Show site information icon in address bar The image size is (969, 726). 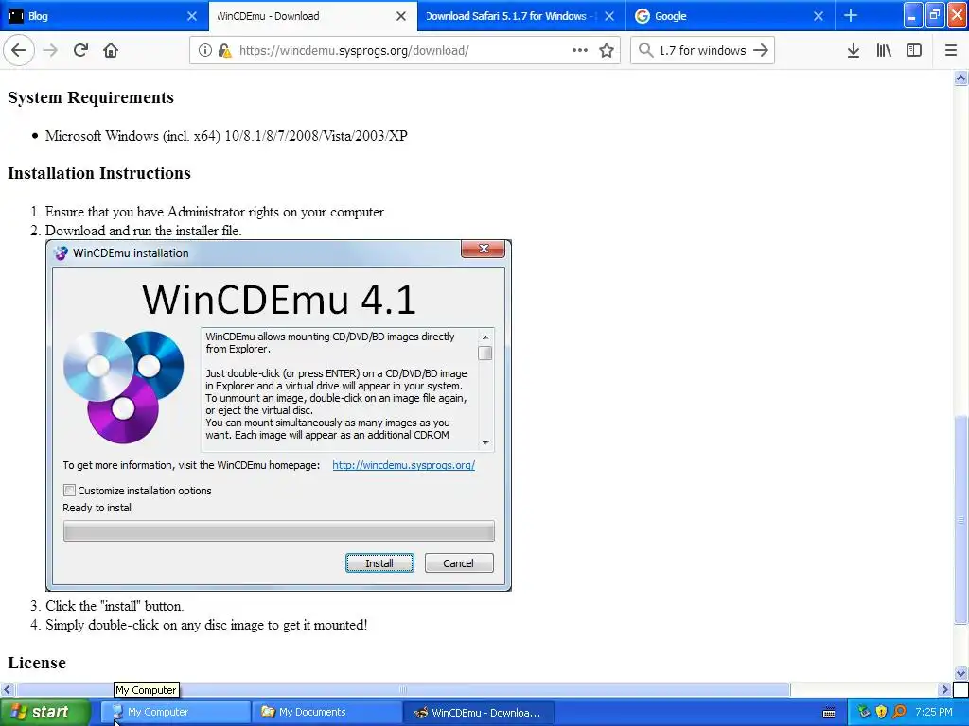(x=205, y=50)
